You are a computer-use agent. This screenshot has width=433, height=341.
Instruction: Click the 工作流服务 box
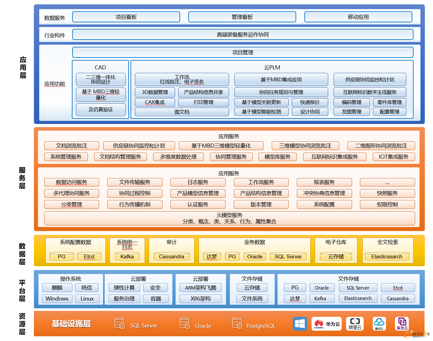click(x=261, y=182)
